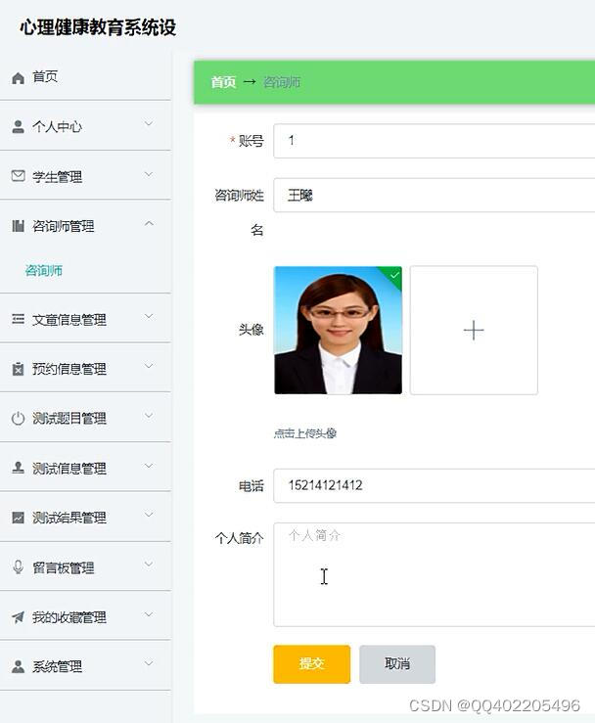Click the stamp icon beside 测试信息管理
The width and height of the screenshot is (595, 723).
pyautogui.click(x=18, y=468)
